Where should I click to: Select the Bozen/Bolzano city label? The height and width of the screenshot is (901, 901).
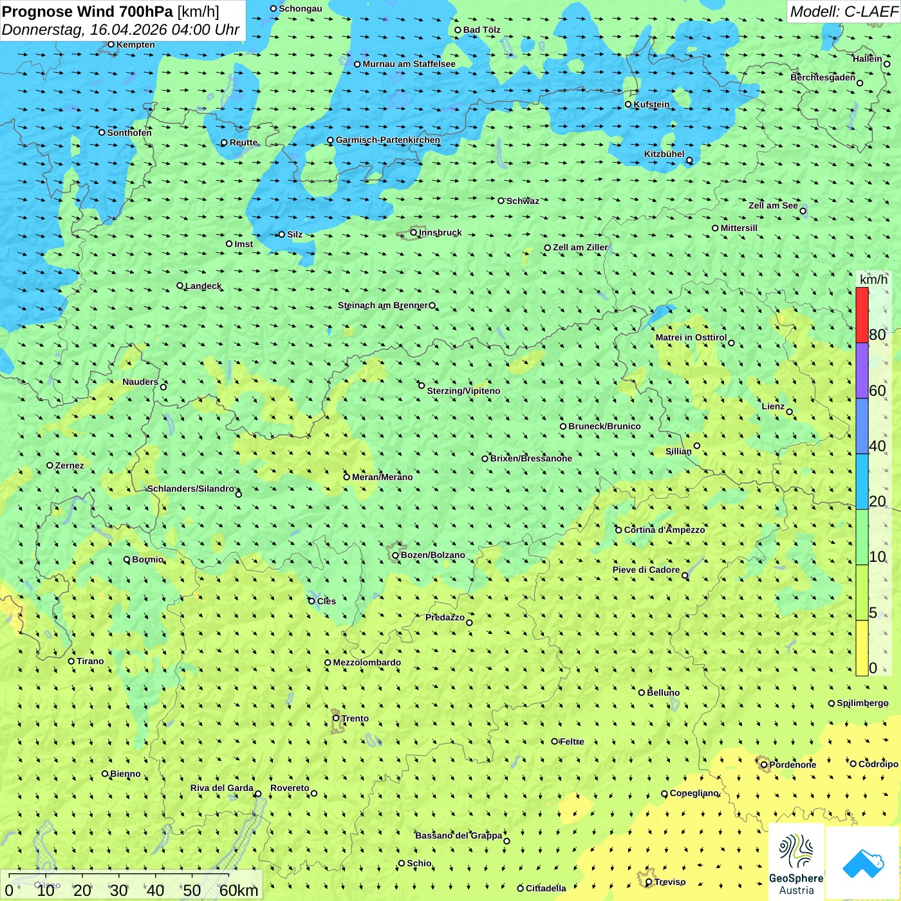pyautogui.click(x=432, y=555)
